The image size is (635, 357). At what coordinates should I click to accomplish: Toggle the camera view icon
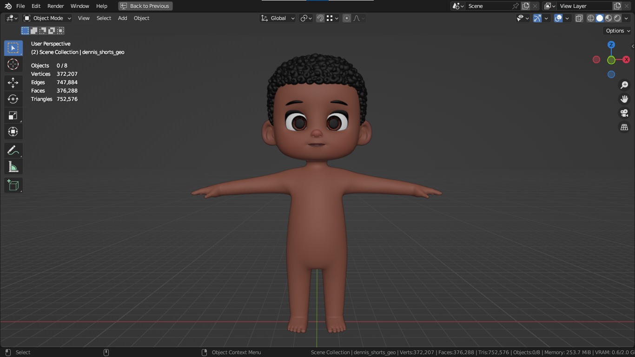(x=624, y=113)
